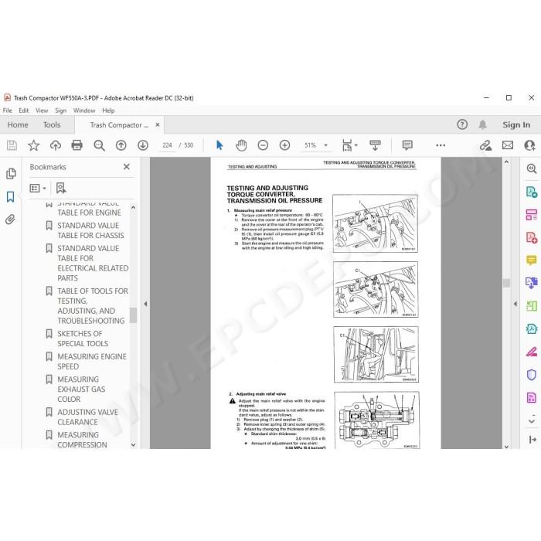Open bookmark TABLE OF TOOLS FOR TESTING
Image resolution: width=541 pixels, height=541 pixels.
point(93,306)
